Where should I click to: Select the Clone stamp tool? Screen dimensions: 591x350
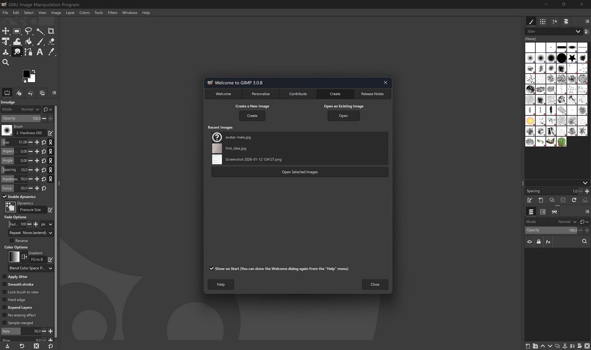click(6, 52)
